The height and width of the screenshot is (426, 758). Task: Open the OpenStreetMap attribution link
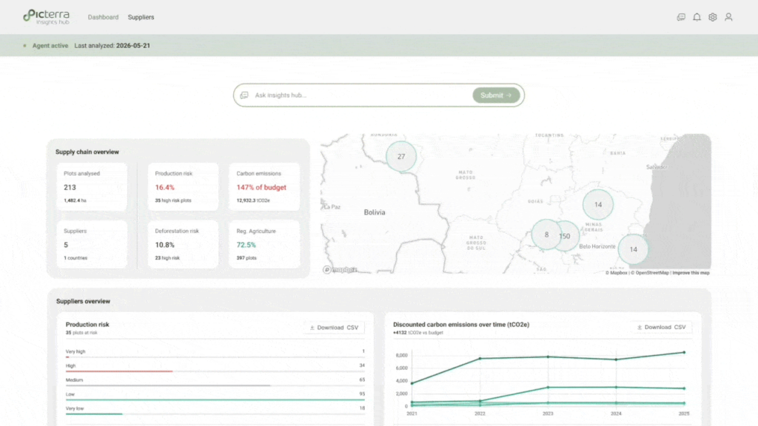click(650, 273)
